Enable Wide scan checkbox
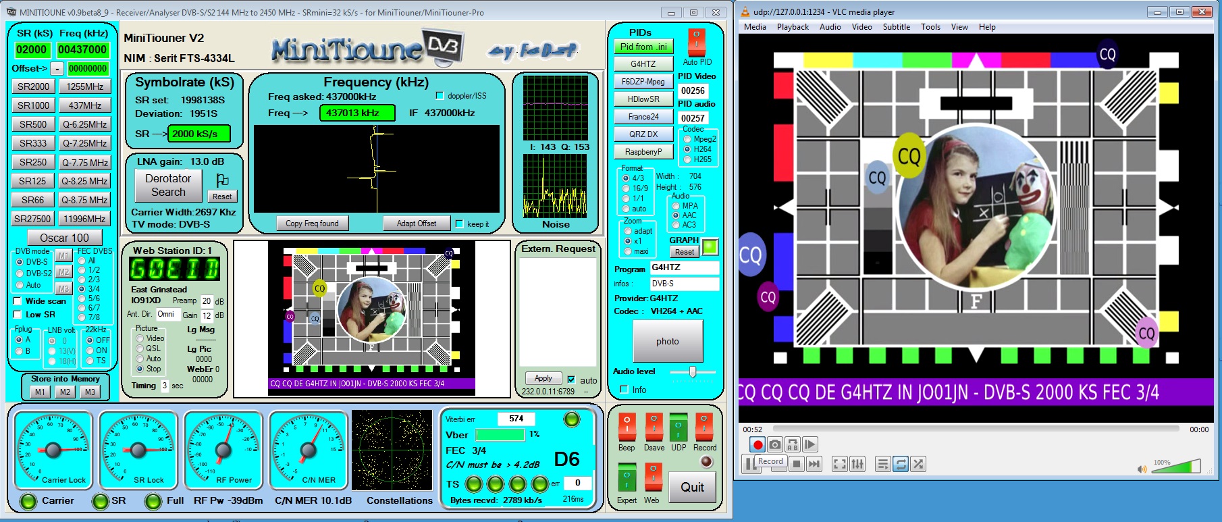This screenshot has height=522, width=1222. [18, 301]
